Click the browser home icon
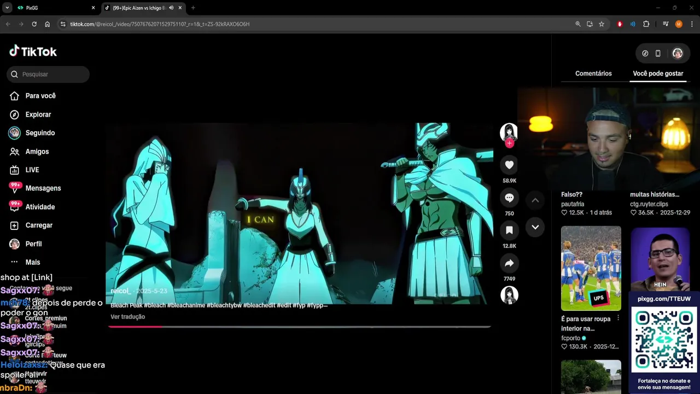Image resolution: width=700 pixels, height=394 pixels. click(x=48, y=24)
